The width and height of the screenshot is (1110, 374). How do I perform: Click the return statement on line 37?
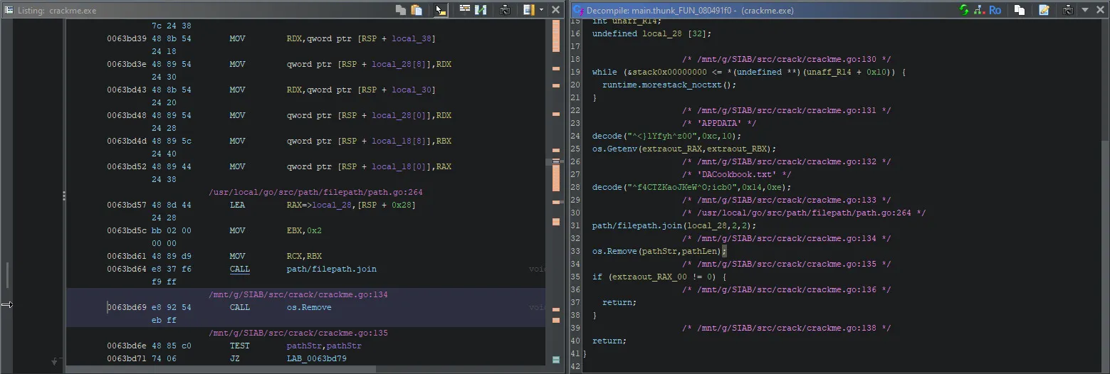[619, 302]
